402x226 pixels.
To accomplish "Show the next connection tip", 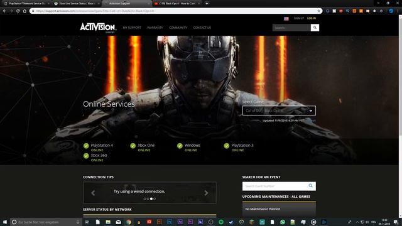I will pos(206,193).
